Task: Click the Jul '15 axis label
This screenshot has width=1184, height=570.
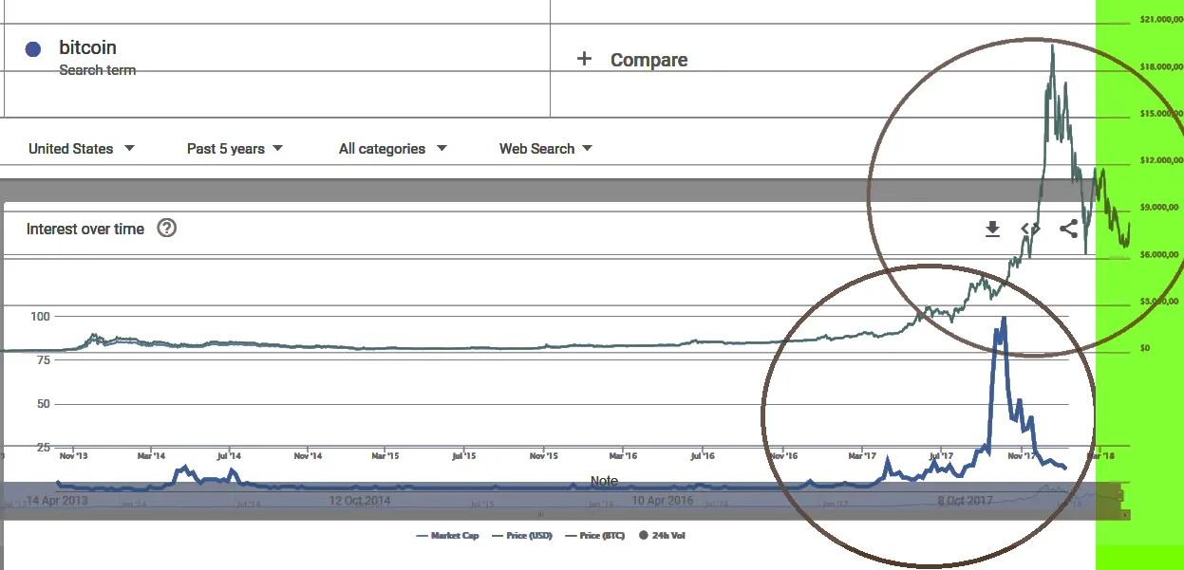Action: [463, 456]
